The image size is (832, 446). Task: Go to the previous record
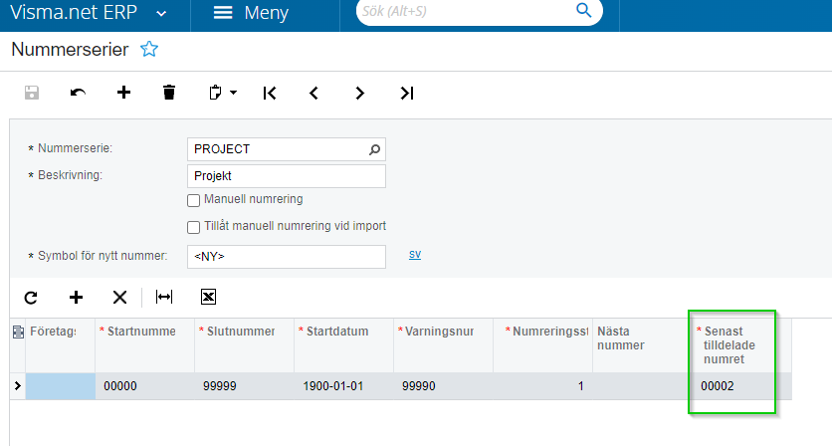314,93
